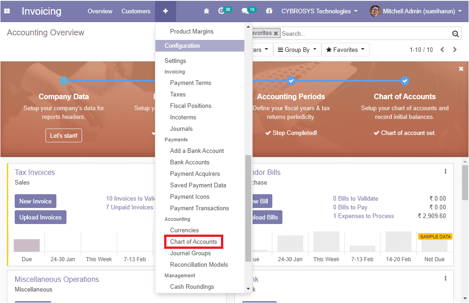Open Miscellaneous Operations journal link
The image size is (469, 303).
(57, 279)
